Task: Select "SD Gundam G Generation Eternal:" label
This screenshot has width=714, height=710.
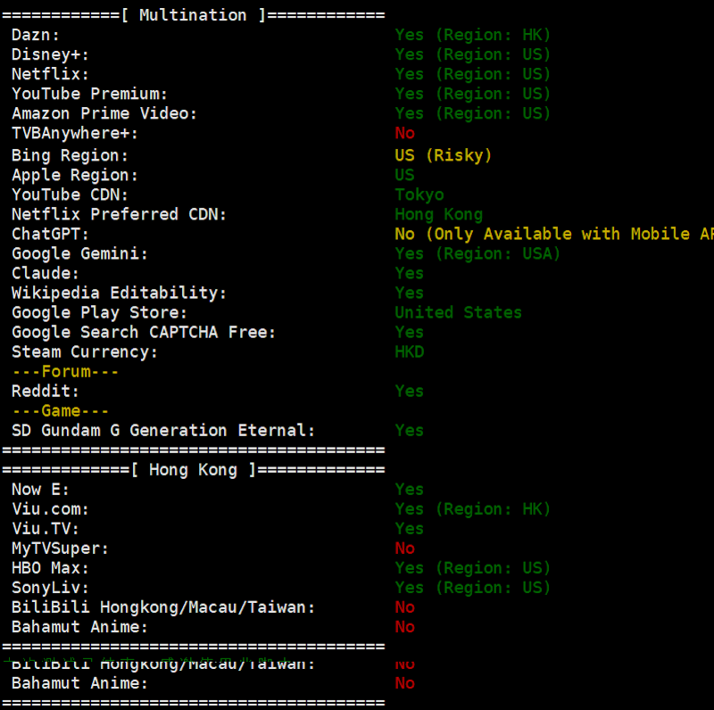Action: click(163, 431)
